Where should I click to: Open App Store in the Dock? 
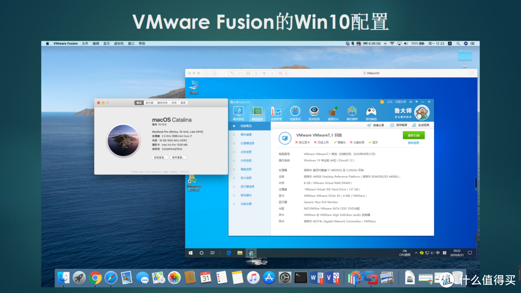click(x=269, y=278)
